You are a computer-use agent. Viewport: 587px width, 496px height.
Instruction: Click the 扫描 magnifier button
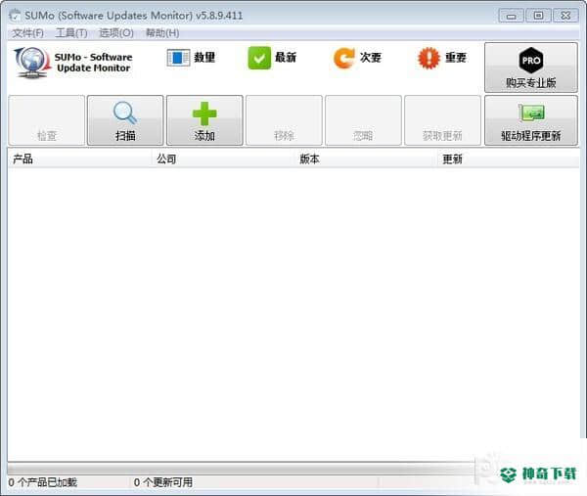[x=125, y=120]
